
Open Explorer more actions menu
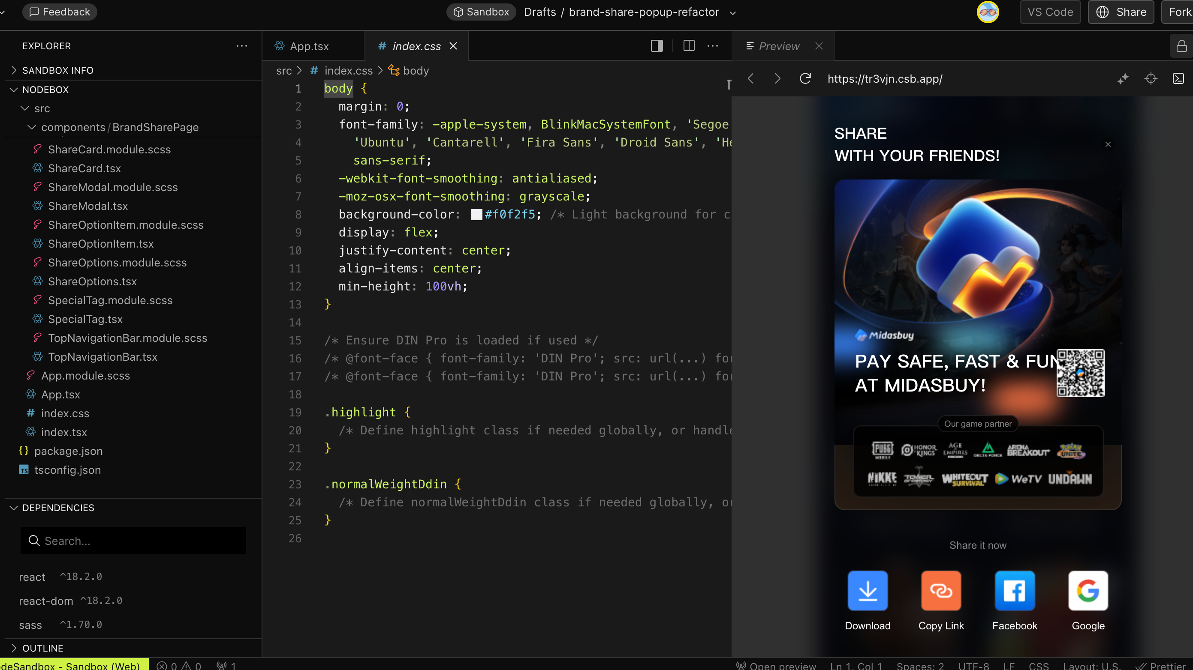click(x=242, y=46)
